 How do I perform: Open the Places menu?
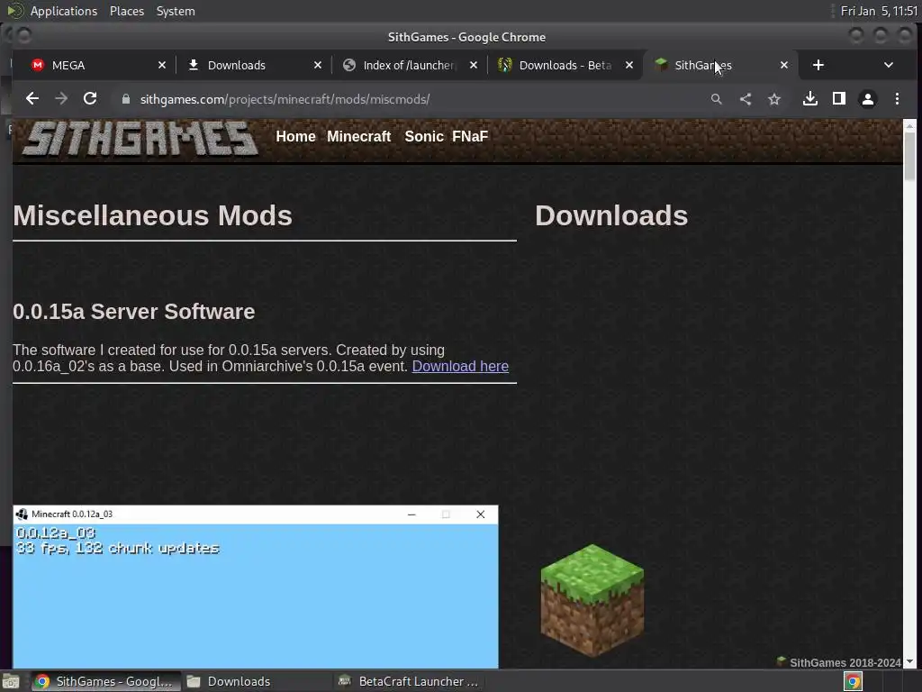pos(127,11)
